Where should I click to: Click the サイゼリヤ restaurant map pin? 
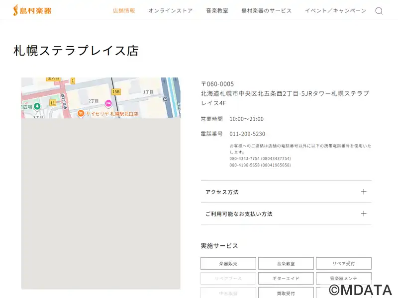pos(81,114)
